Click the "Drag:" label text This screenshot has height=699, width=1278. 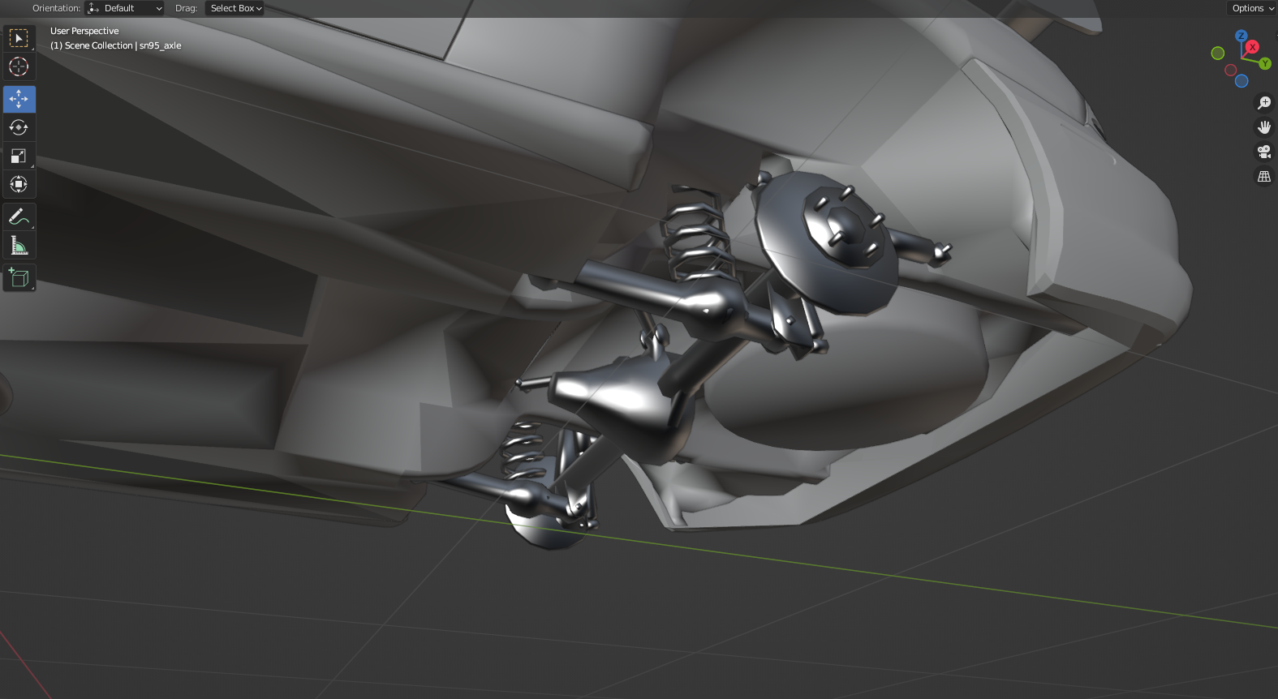click(187, 8)
